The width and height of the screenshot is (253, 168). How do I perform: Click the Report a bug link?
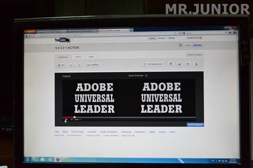(x=59, y=135)
